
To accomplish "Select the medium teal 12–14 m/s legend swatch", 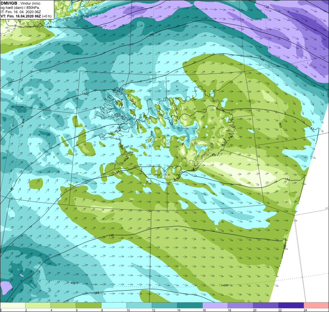I will click(164, 305).
